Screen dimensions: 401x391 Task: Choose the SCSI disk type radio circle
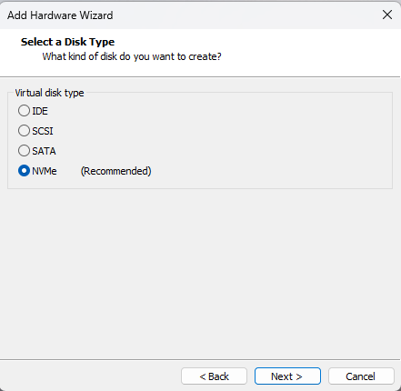(24, 131)
